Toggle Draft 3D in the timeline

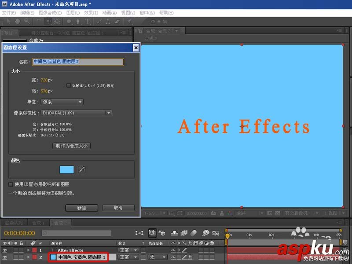point(162,233)
